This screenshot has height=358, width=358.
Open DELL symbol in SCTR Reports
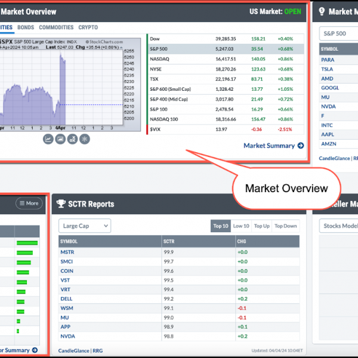tap(66, 299)
